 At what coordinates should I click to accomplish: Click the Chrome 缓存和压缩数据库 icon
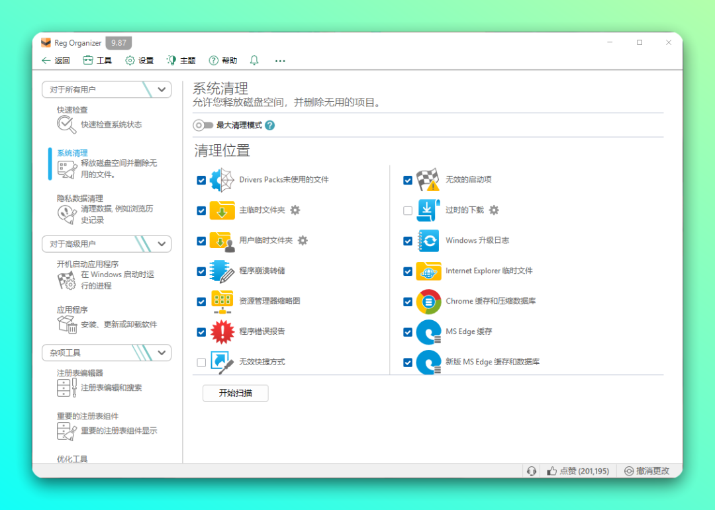(428, 302)
